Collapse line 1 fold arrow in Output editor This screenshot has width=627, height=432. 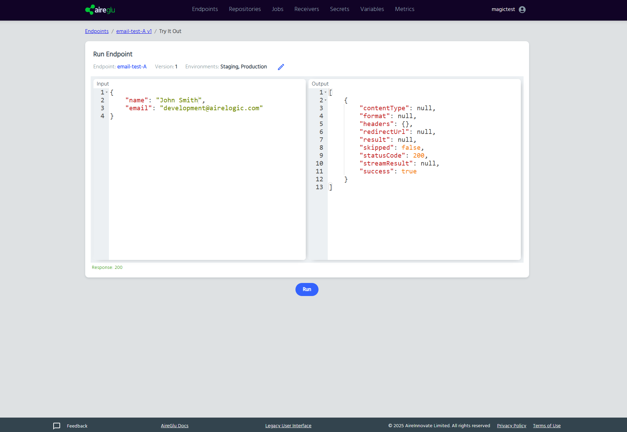pyautogui.click(x=326, y=92)
